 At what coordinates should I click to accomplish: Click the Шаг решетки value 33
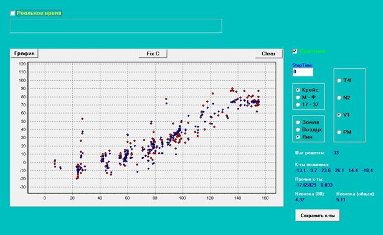pos(336,153)
